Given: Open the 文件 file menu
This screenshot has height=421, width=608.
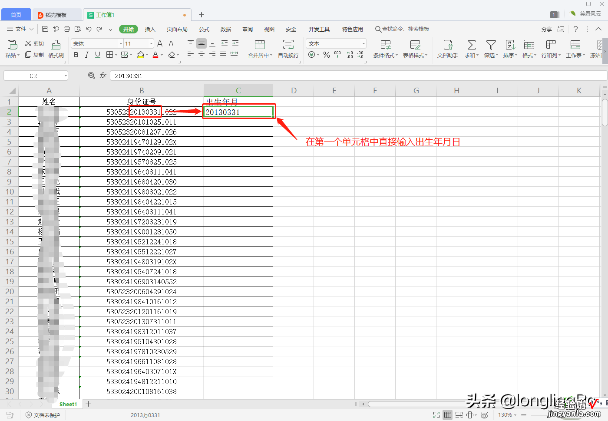Looking at the screenshot, I should click(20, 29).
